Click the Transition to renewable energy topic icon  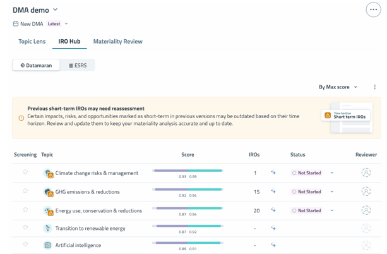click(x=47, y=228)
